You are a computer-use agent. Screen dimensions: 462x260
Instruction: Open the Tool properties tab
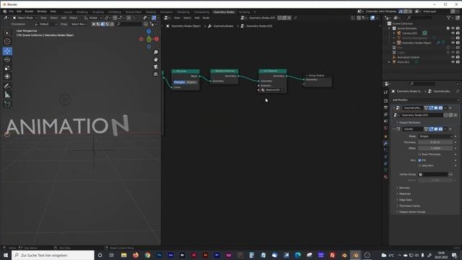(x=385, y=92)
